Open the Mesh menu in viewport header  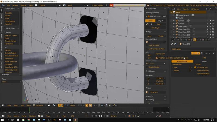point(28,105)
